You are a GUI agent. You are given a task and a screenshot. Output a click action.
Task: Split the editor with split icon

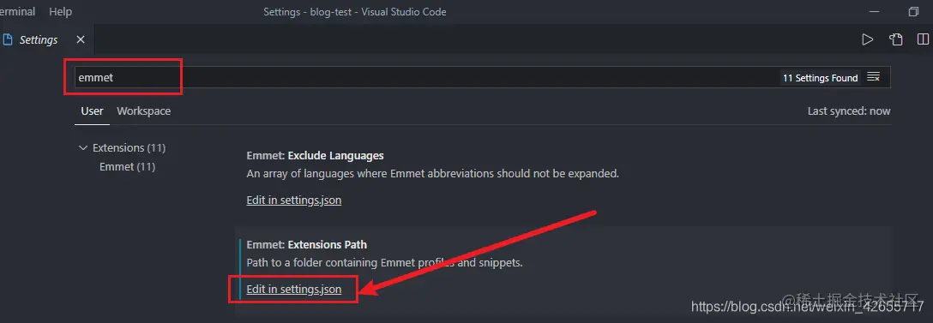[x=923, y=40]
